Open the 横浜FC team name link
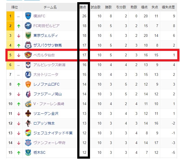The image size is (180, 163). 39,16
